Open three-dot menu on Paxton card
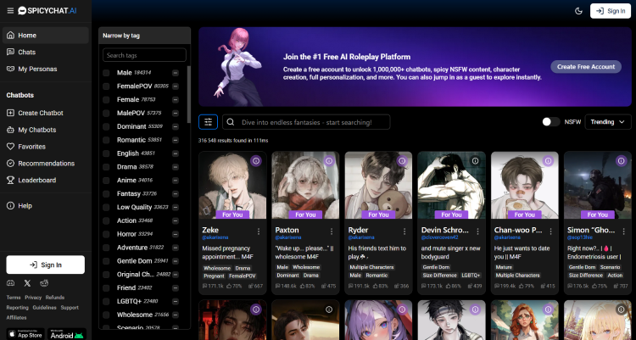This screenshot has height=340, width=636. click(x=332, y=231)
